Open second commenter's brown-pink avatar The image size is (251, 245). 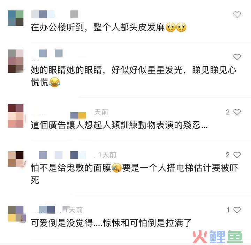point(16,61)
